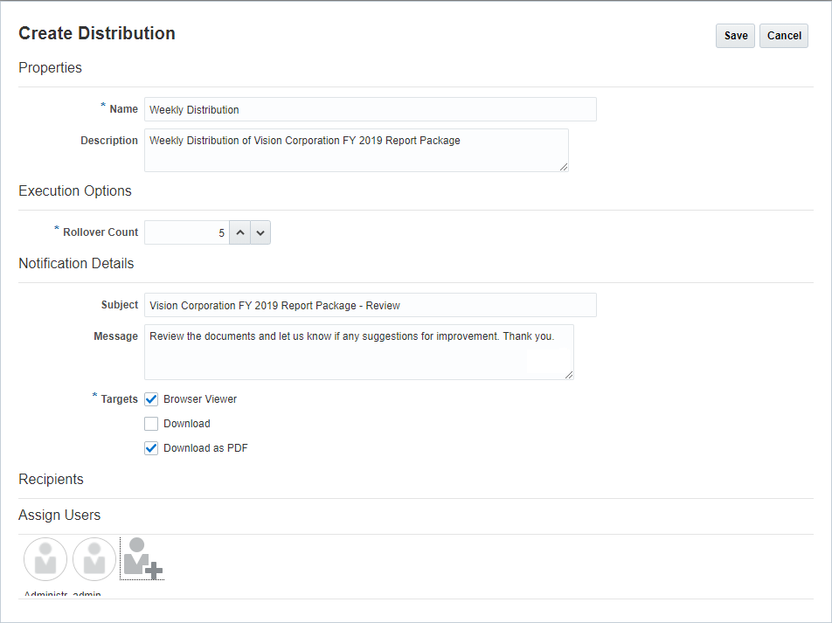Select the admin user avatar
Viewport: 832px width, 623px height.
tap(94, 559)
